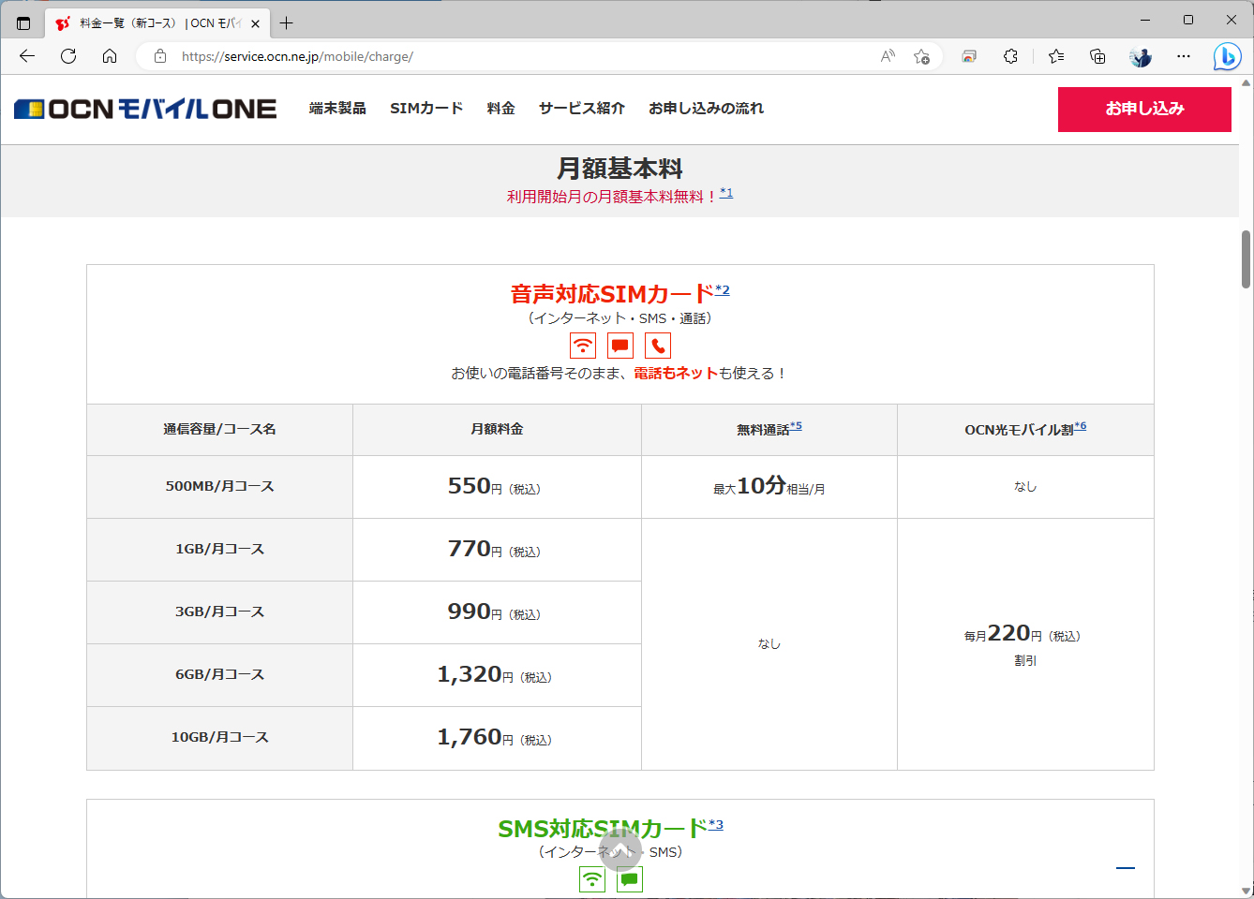Click the red SMS speech bubble icon
This screenshot has width=1254, height=899.
pyautogui.click(x=620, y=346)
